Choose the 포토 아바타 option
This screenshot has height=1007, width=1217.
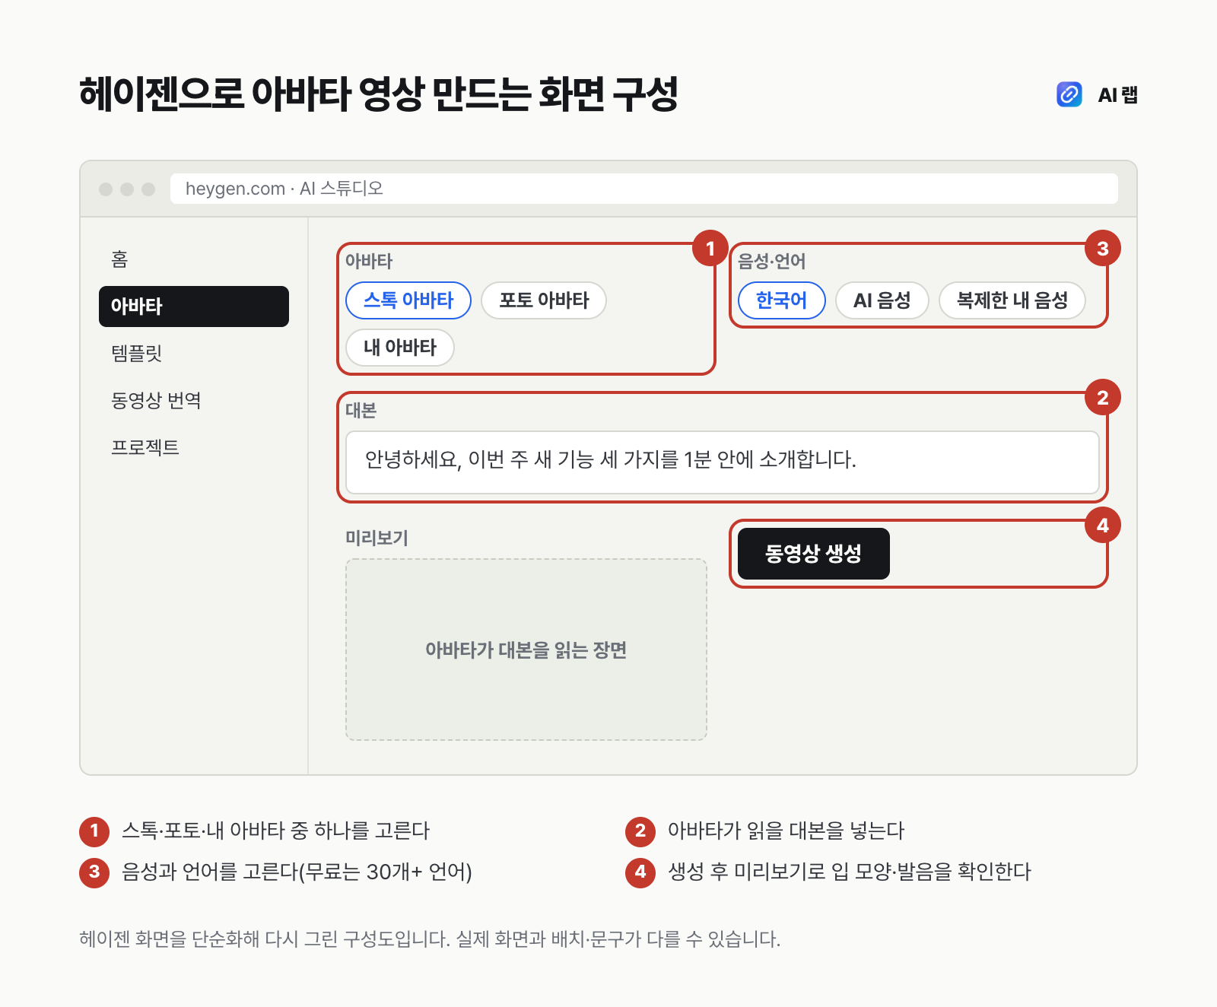click(544, 300)
